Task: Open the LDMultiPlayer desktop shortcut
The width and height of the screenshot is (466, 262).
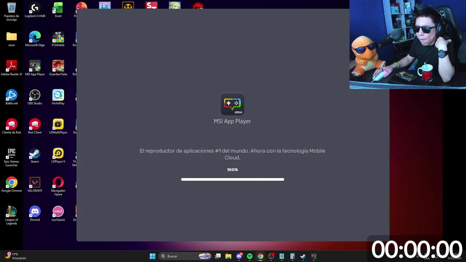Action: pos(58,127)
